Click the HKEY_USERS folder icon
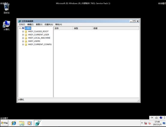 tap(26, 41)
